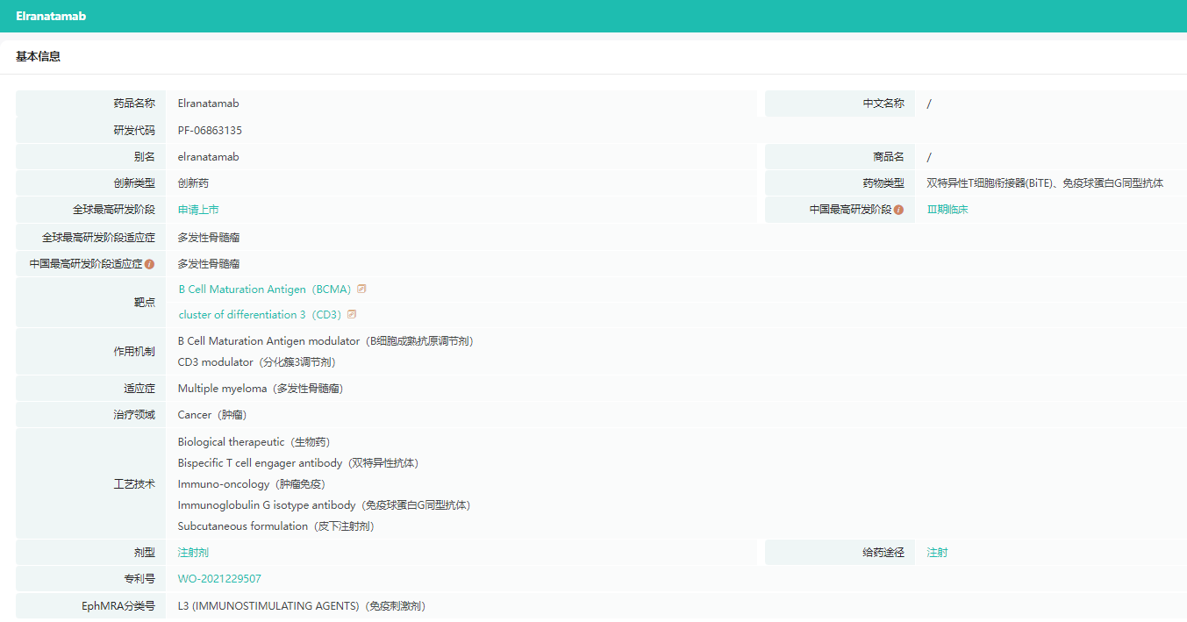Open external link icon after BCMA target

[x=361, y=289]
